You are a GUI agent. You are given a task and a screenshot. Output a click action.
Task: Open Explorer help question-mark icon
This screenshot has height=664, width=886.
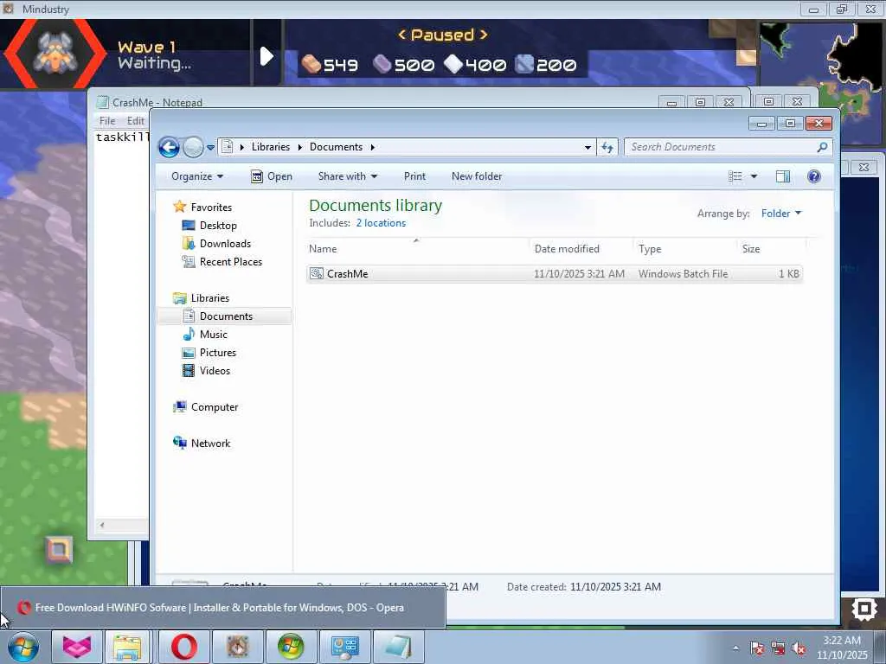813,176
